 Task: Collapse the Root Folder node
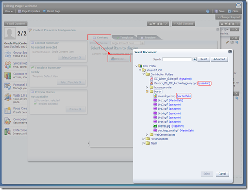pyautogui.click(x=136, y=66)
